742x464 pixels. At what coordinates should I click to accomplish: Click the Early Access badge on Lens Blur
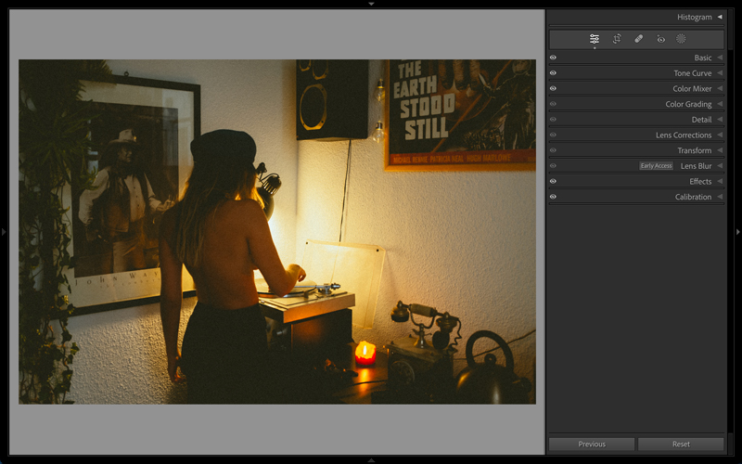click(x=656, y=166)
